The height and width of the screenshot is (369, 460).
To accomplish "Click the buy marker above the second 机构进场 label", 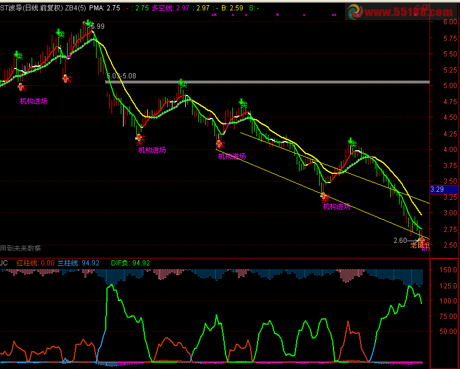I will point(140,138).
